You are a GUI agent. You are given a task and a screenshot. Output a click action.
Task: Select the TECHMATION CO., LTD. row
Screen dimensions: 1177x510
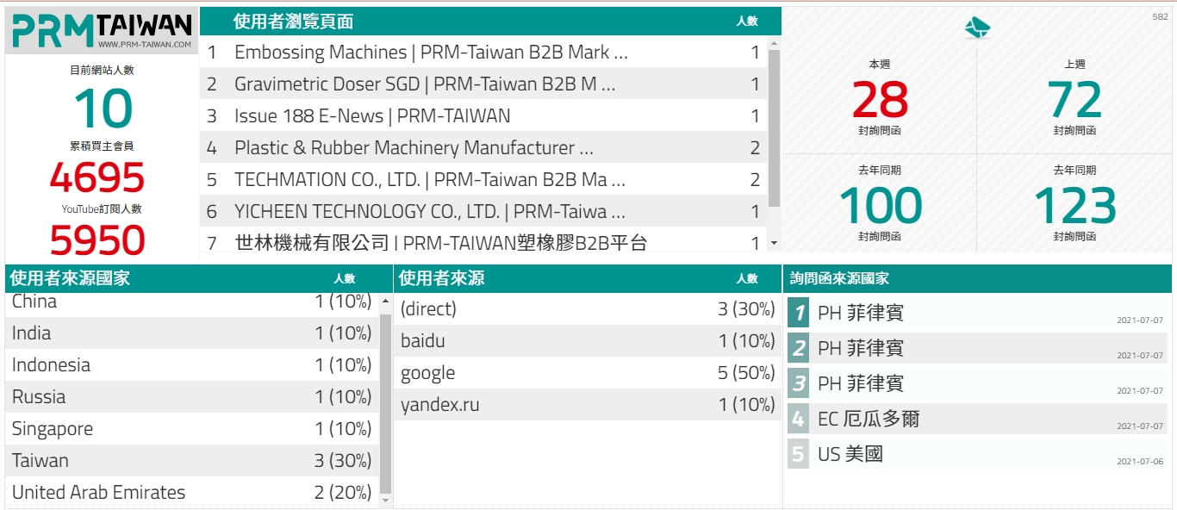pos(483,179)
